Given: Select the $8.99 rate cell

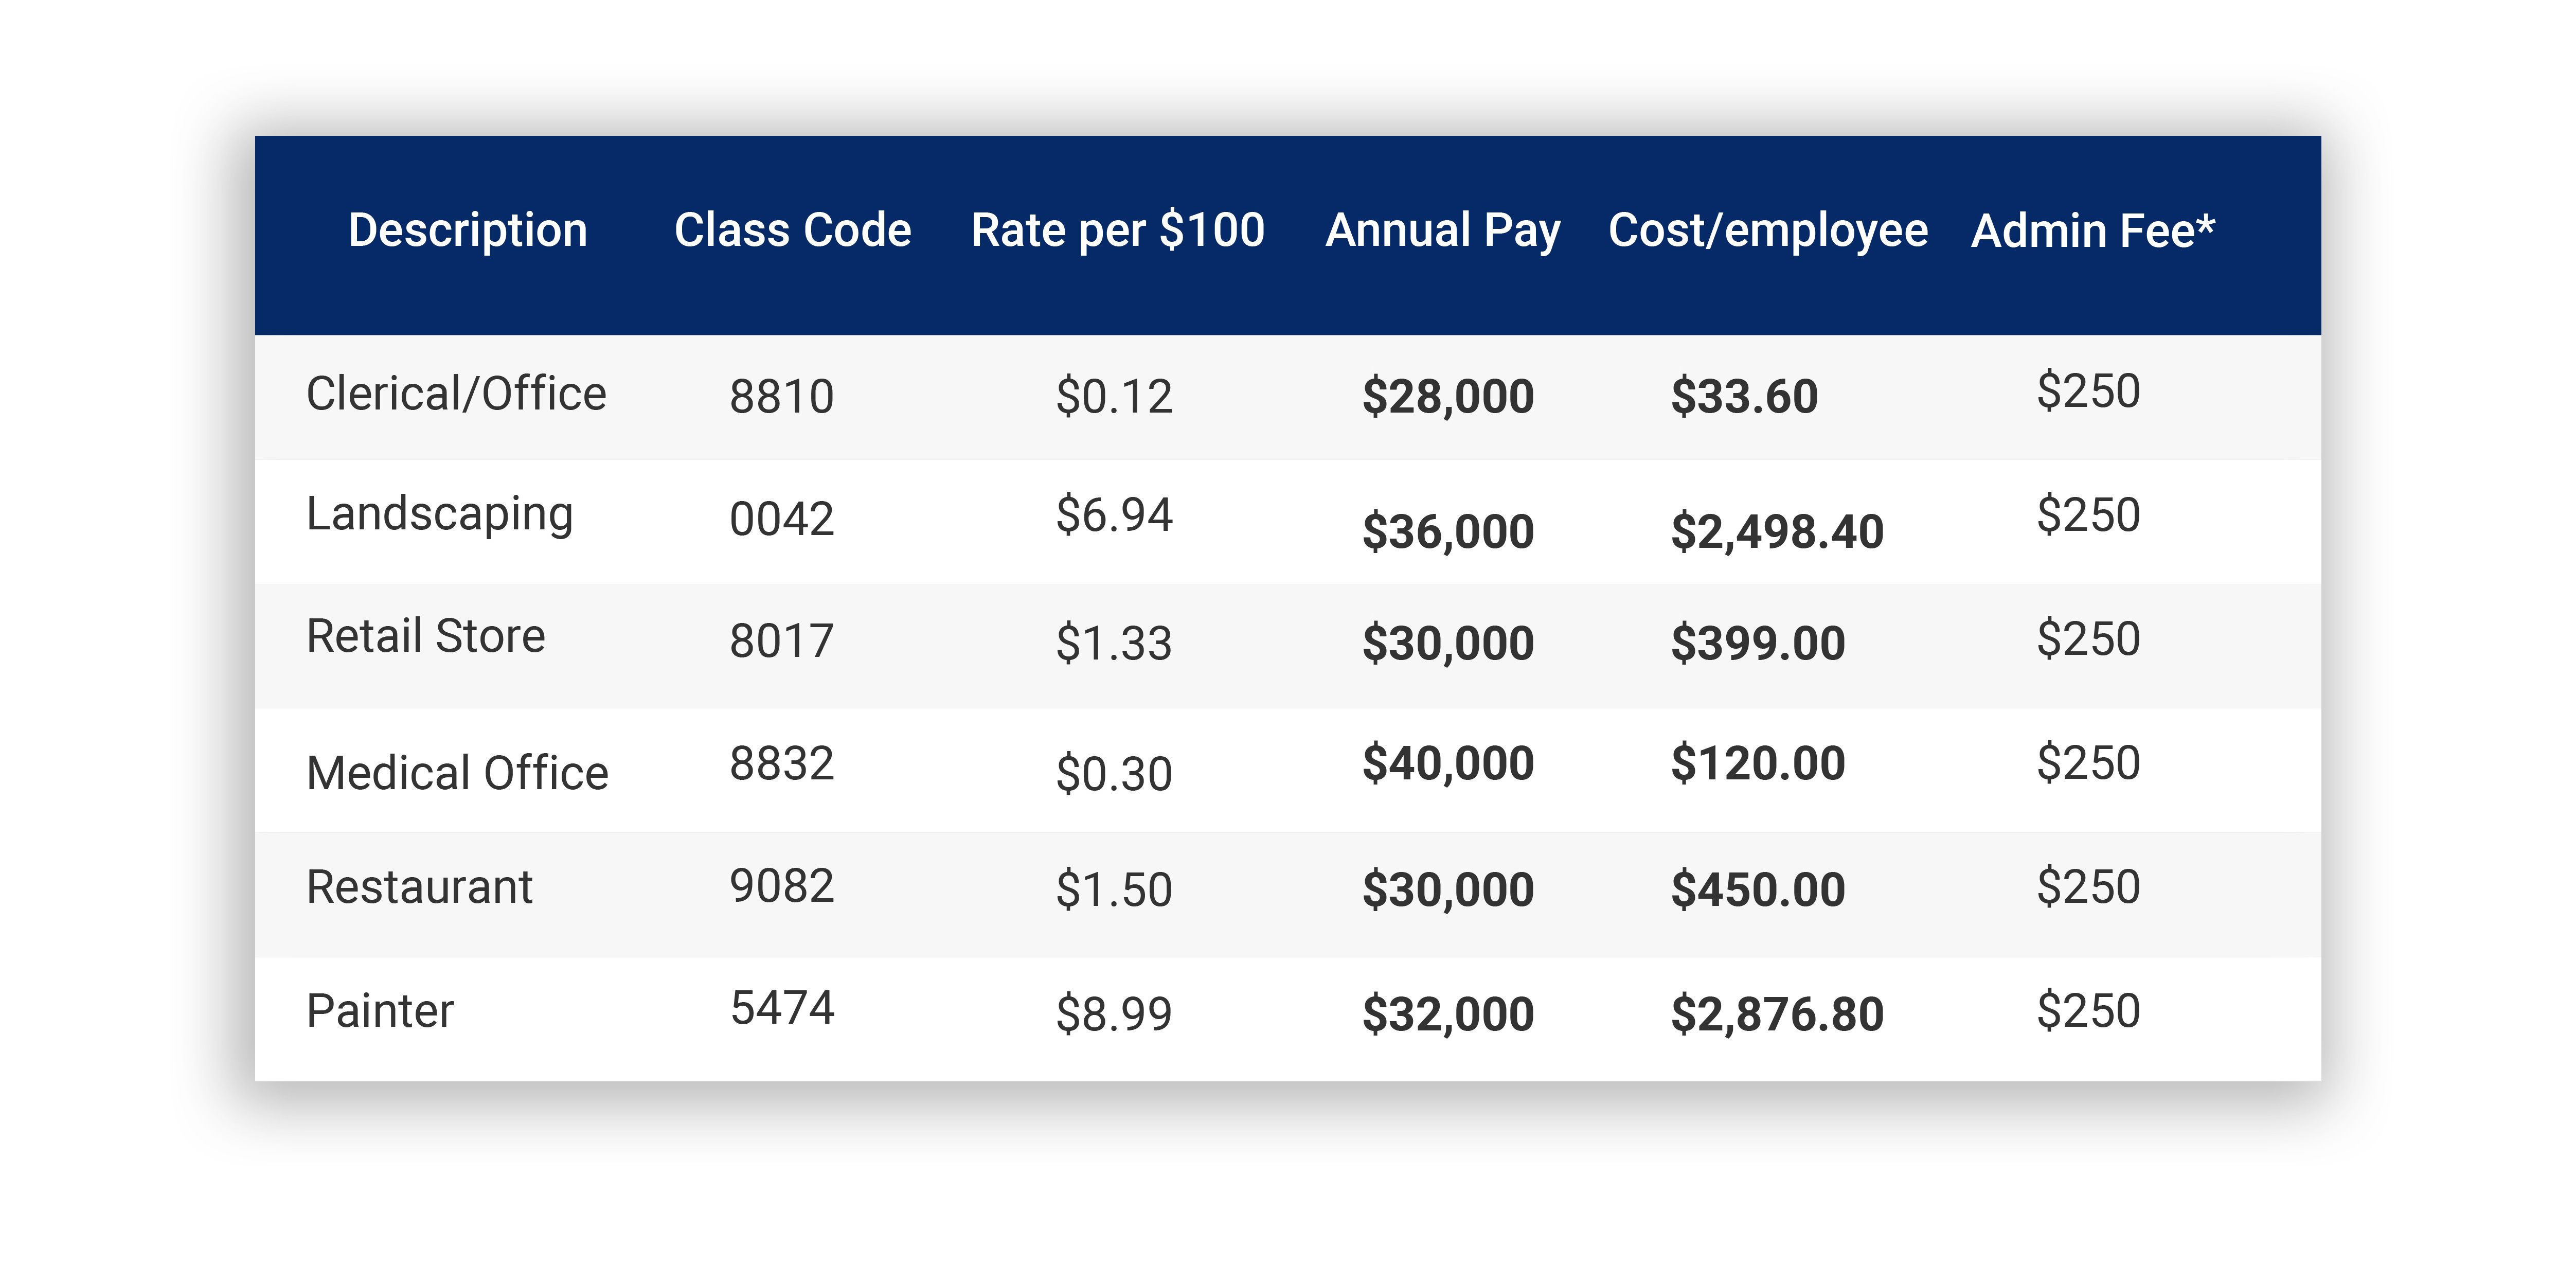Looking at the screenshot, I should (x=1113, y=1014).
